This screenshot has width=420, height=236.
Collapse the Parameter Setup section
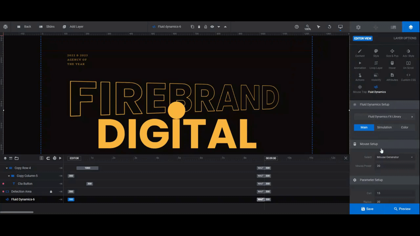[384, 180]
